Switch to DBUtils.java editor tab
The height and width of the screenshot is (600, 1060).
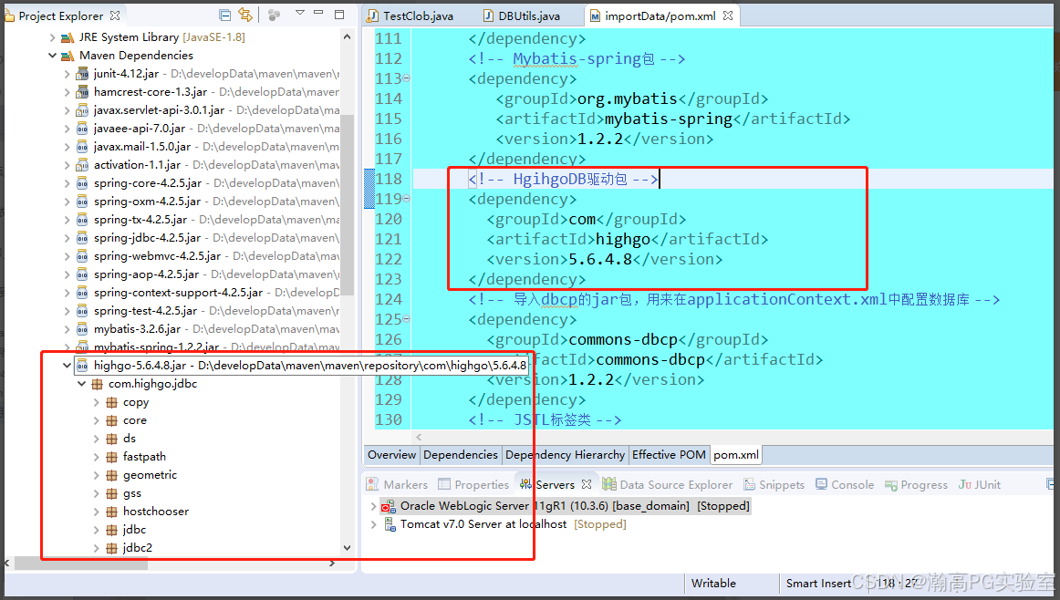529,16
